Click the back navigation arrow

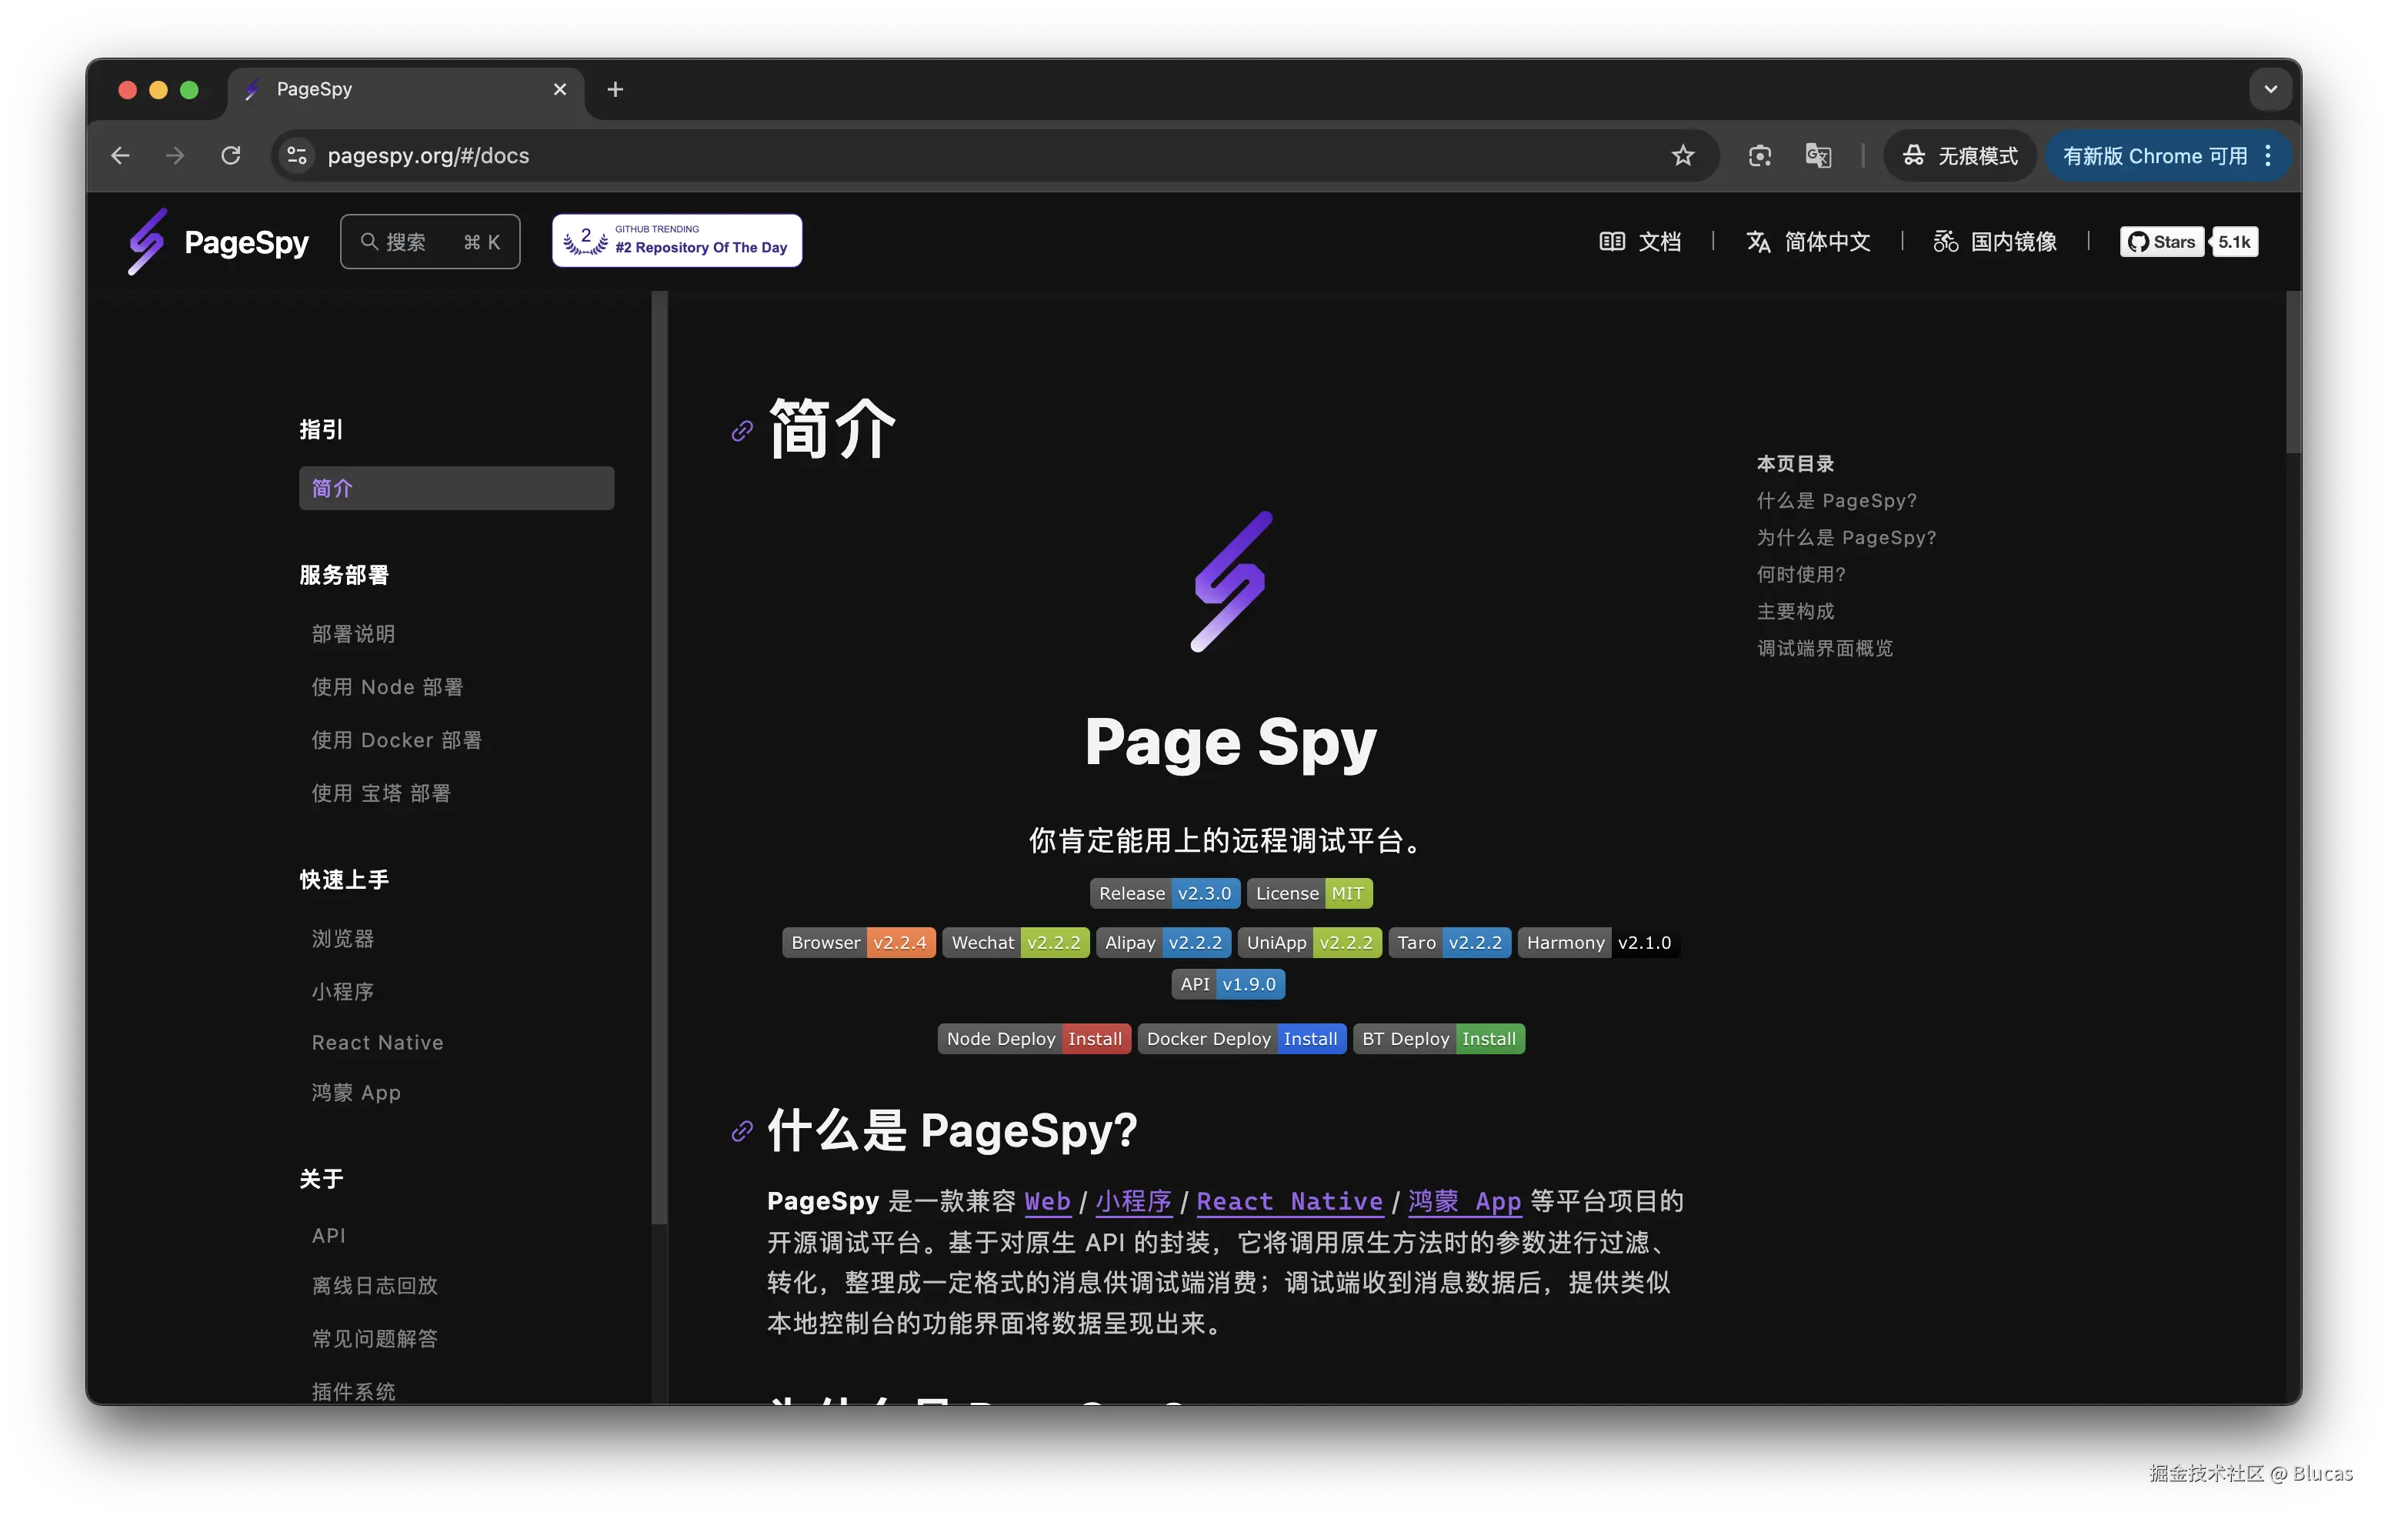(x=119, y=155)
